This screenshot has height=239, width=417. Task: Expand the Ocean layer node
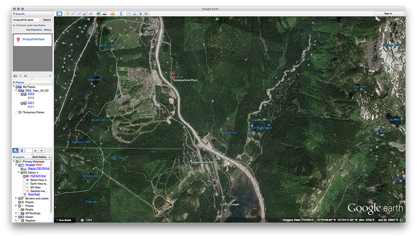tap(16, 217)
